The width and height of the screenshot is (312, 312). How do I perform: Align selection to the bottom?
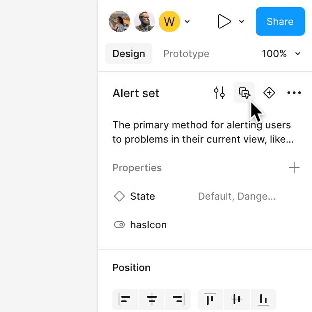tap(263, 299)
